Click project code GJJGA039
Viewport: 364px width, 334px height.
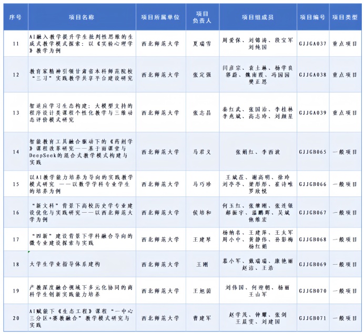coord(313,112)
